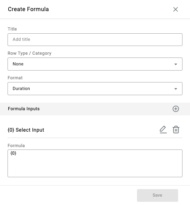Close the Create Formula dialog
This screenshot has width=190, height=205.
click(x=175, y=10)
